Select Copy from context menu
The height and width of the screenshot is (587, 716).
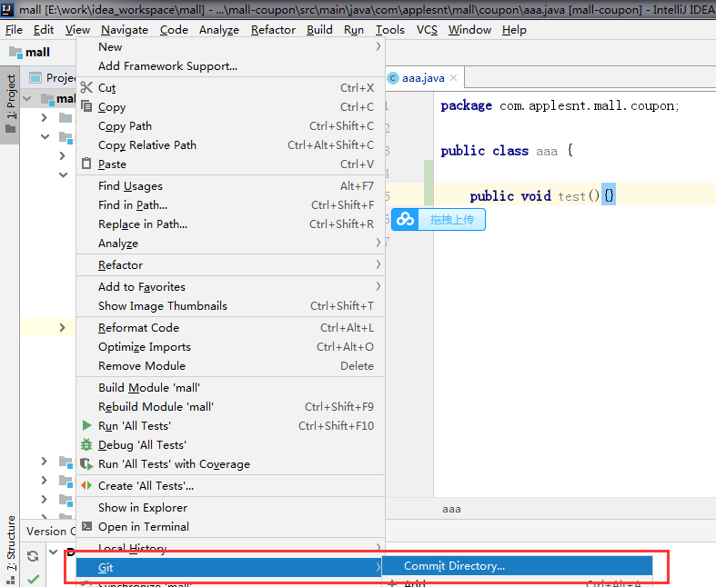pyautogui.click(x=230, y=106)
